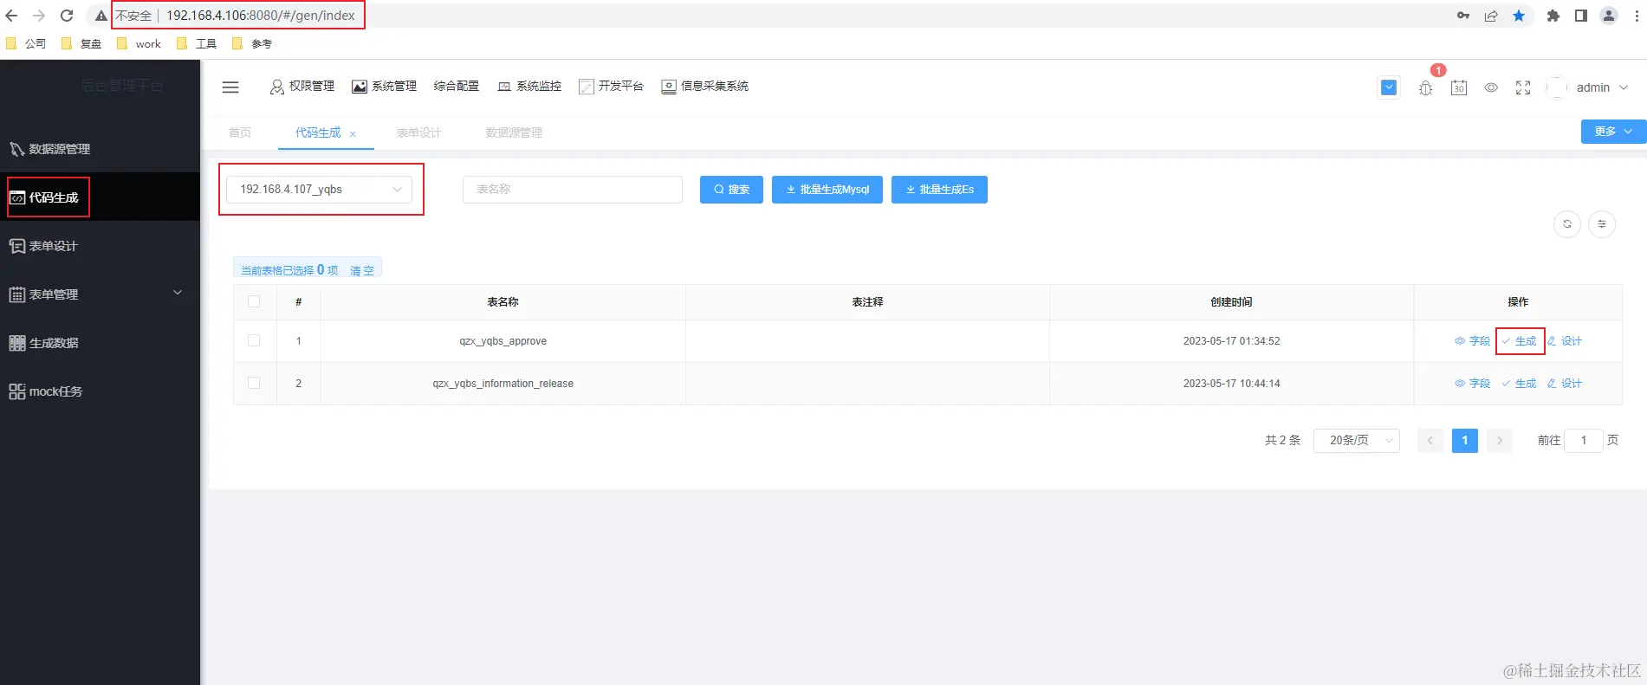The image size is (1647, 685).
Task: Click the 搜索 button
Action: pyautogui.click(x=731, y=190)
